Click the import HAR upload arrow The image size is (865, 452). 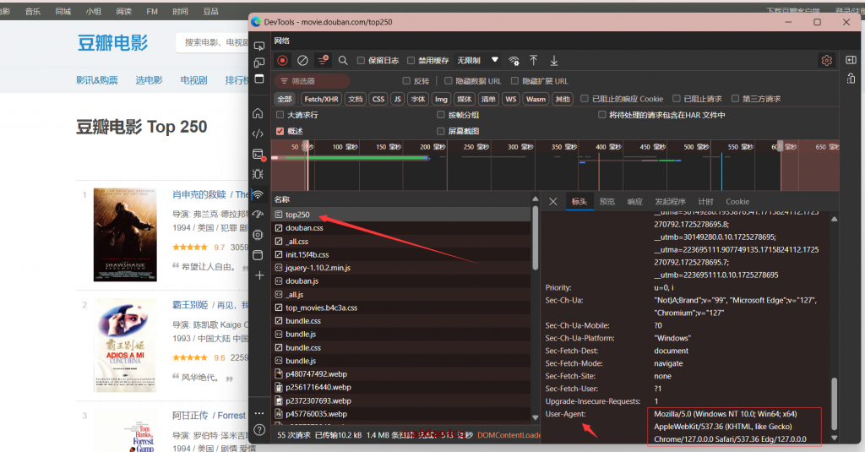[x=533, y=61]
